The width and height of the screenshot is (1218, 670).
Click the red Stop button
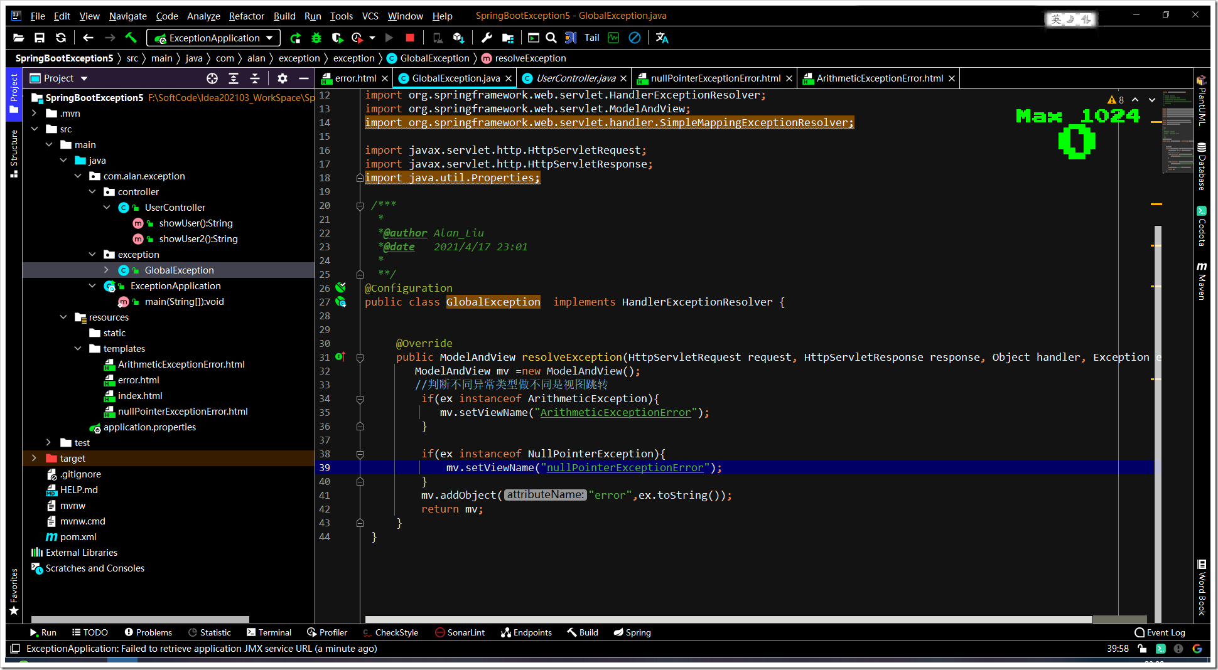coord(410,38)
